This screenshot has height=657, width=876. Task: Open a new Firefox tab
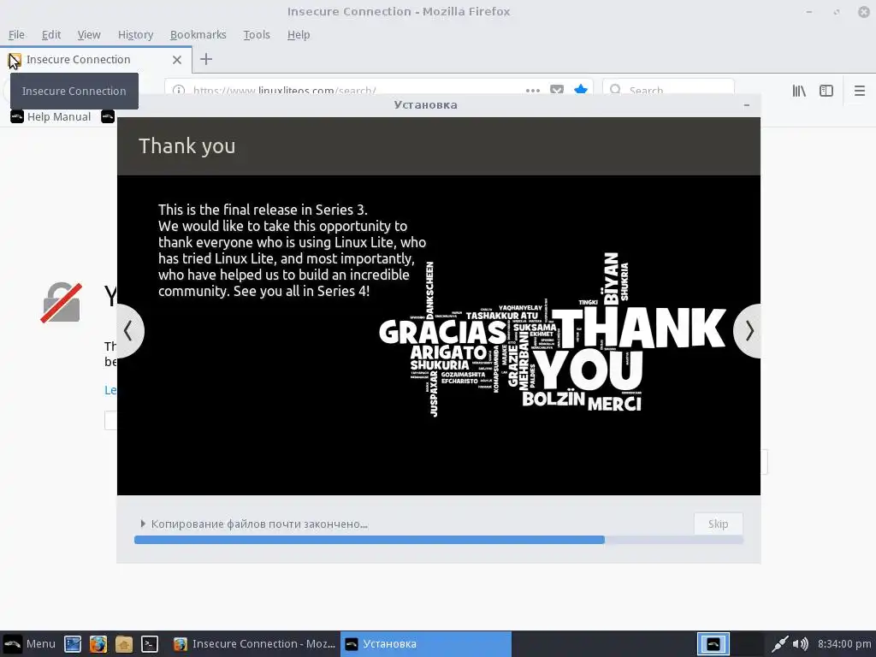(x=206, y=59)
